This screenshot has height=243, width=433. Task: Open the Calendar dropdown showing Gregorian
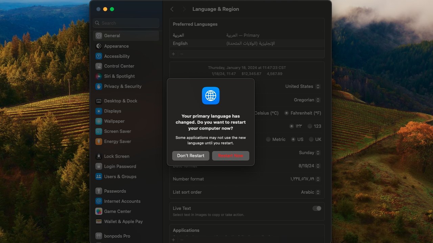click(x=307, y=100)
